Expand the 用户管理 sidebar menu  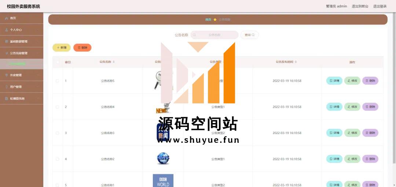22,87
